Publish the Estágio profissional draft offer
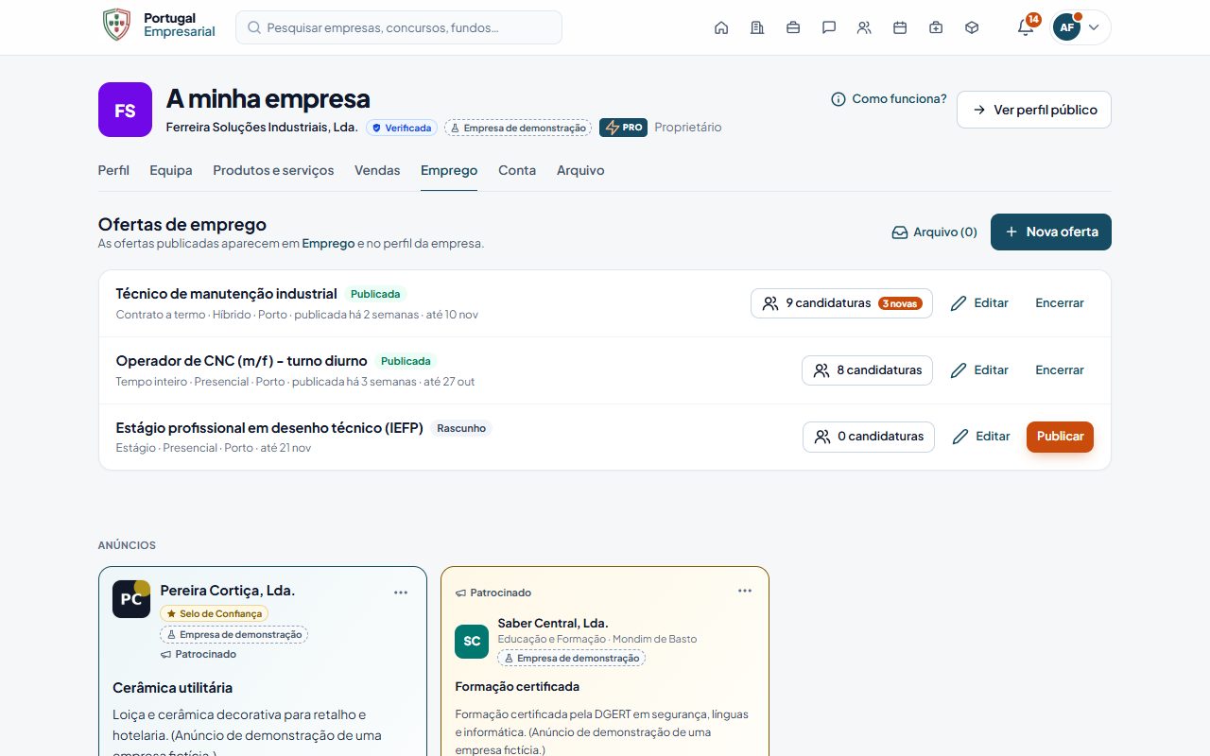 click(1060, 437)
